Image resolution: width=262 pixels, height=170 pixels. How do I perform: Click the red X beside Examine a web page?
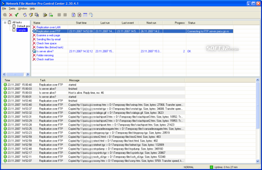(34, 35)
